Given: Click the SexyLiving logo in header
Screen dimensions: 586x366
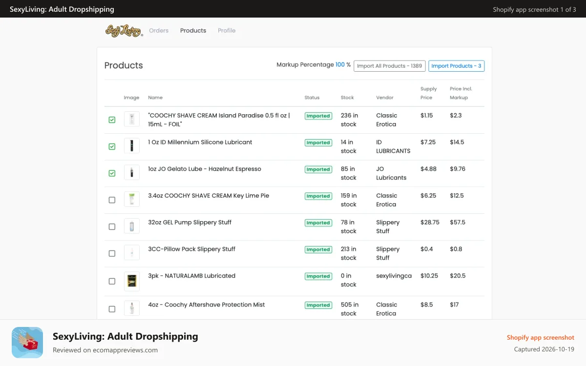Looking at the screenshot, I should tap(124, 31).
